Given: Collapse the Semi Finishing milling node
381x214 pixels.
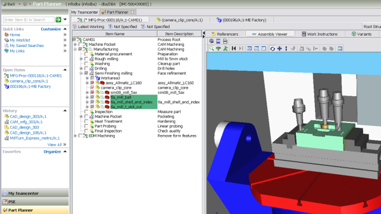Looking at the screenshot, I should (x=82, y=73).
